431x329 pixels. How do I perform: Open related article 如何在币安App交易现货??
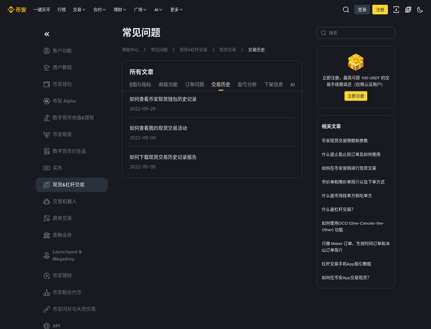[346, 278]
